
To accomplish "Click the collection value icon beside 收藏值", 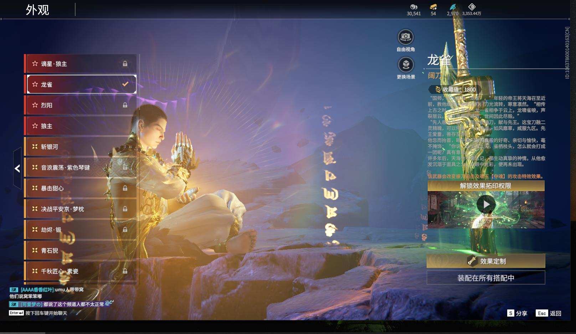I will [437, 90].
